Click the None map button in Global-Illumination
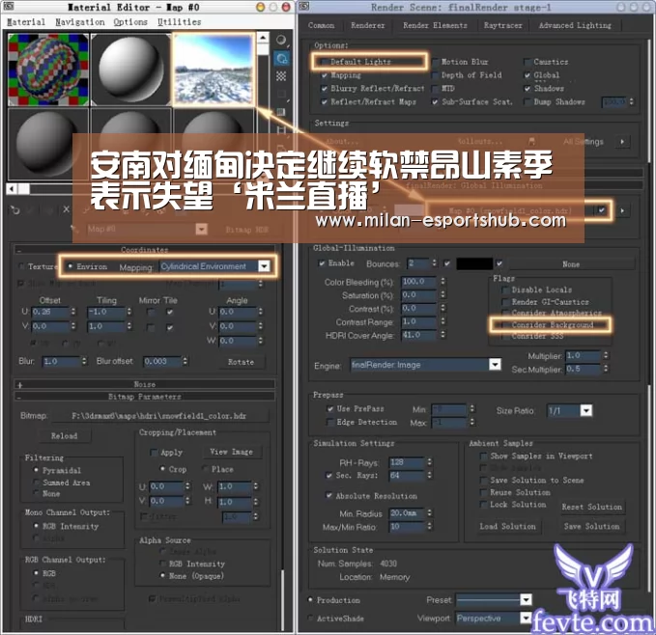This screenshot has height=635, width=656. pos(571,264)
